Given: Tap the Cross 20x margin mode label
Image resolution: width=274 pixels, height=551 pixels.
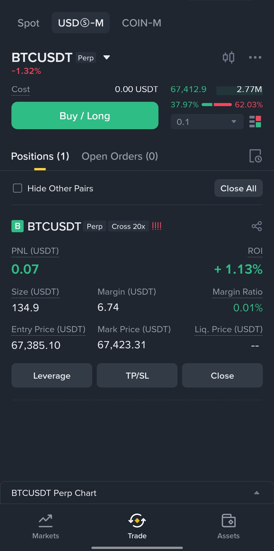Looking at the screenshot, I should (128, 226).
